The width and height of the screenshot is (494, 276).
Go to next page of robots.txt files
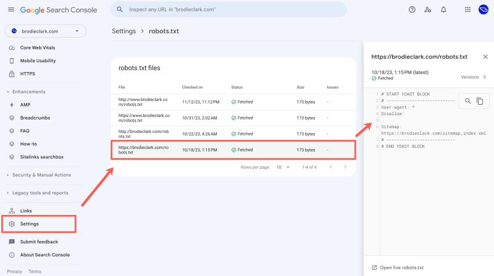coord(345,167)
